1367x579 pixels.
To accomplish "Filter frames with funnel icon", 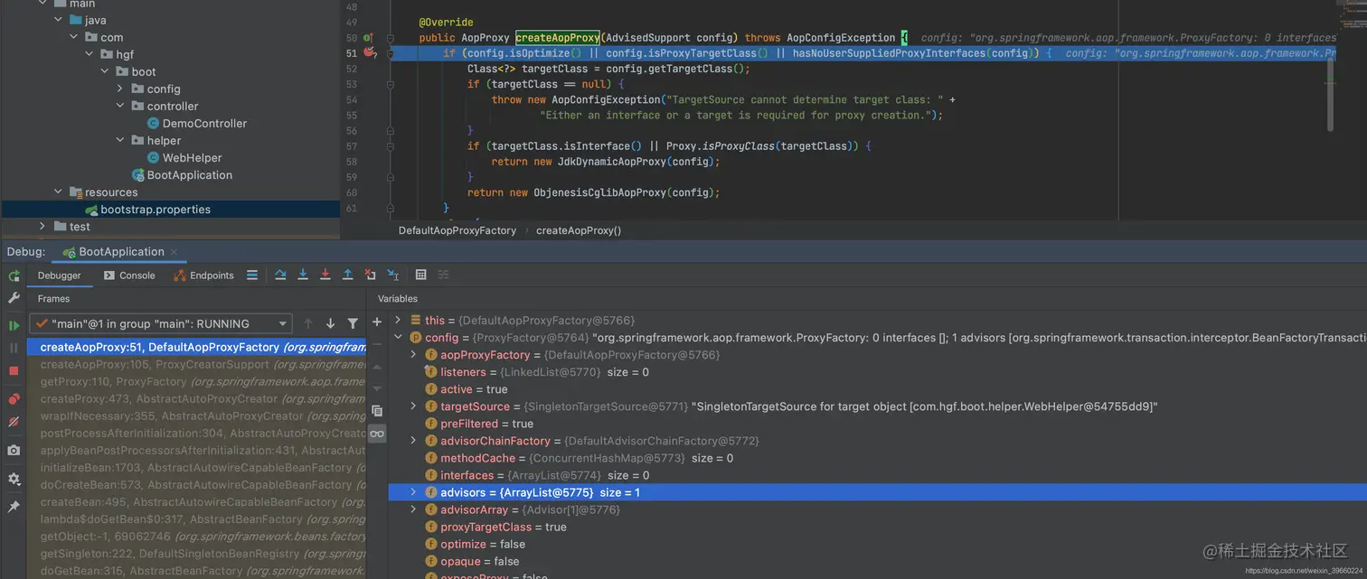I will pyautogui.click(x=353, y=323).
